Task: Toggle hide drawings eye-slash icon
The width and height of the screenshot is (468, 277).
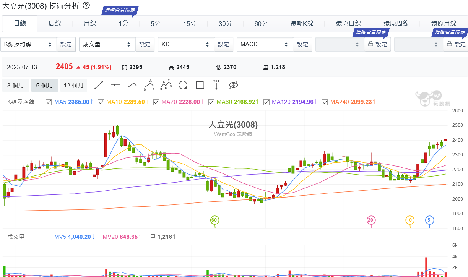Action: (x=233, y=85)
